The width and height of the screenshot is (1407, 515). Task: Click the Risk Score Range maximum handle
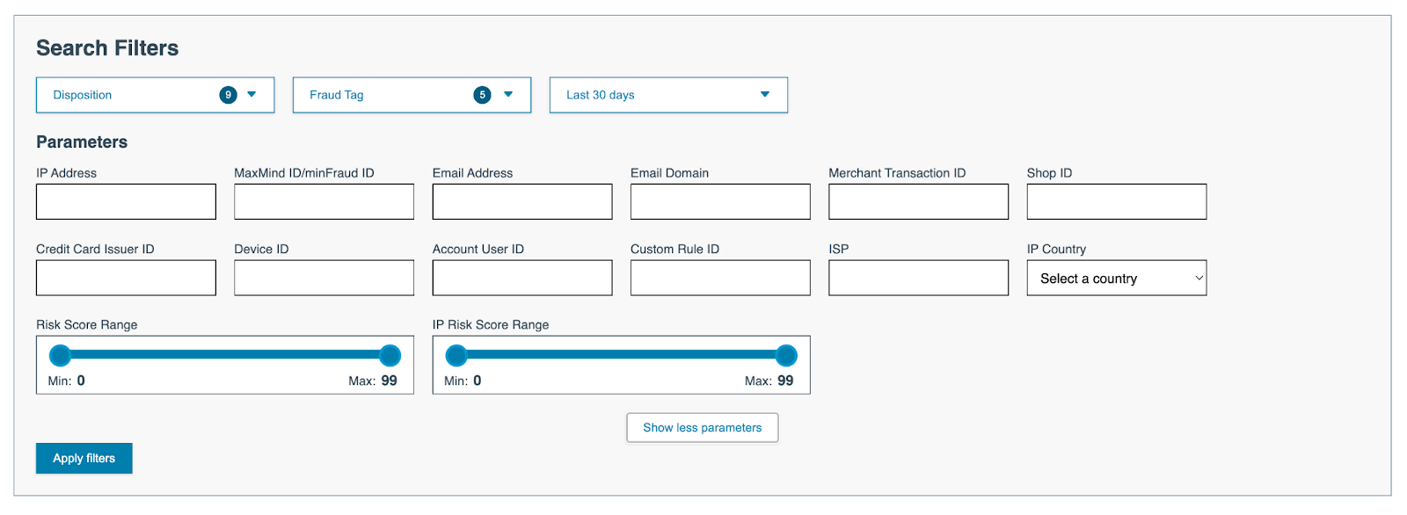(390, 355)
